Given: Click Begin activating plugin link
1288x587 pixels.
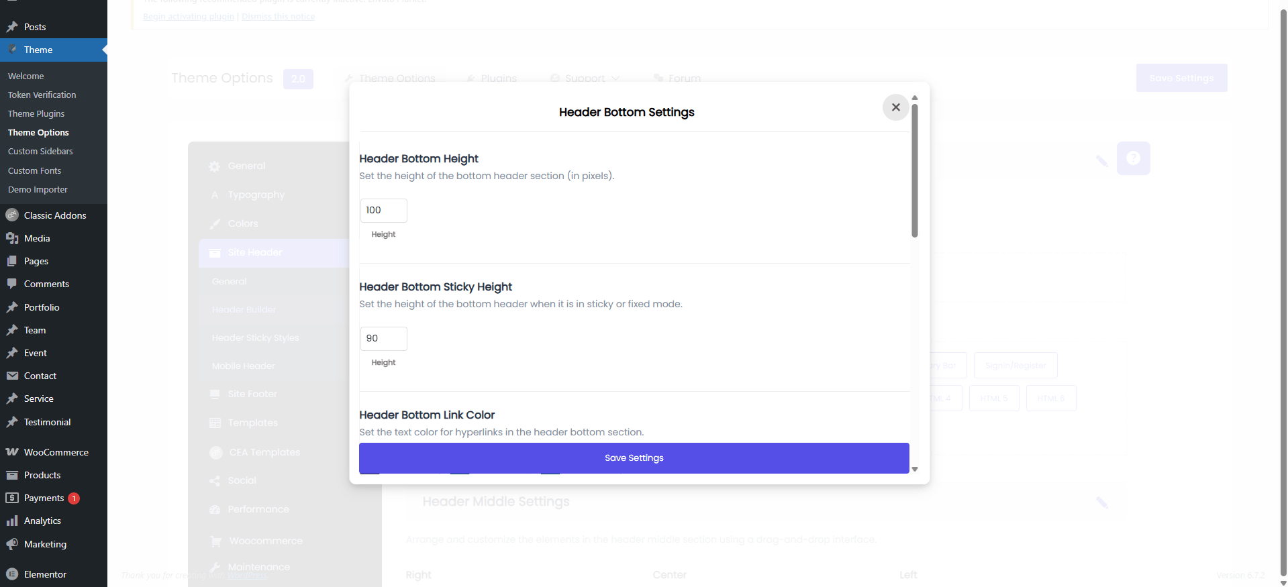Looking at the screenshot, I should pos(189,17).
